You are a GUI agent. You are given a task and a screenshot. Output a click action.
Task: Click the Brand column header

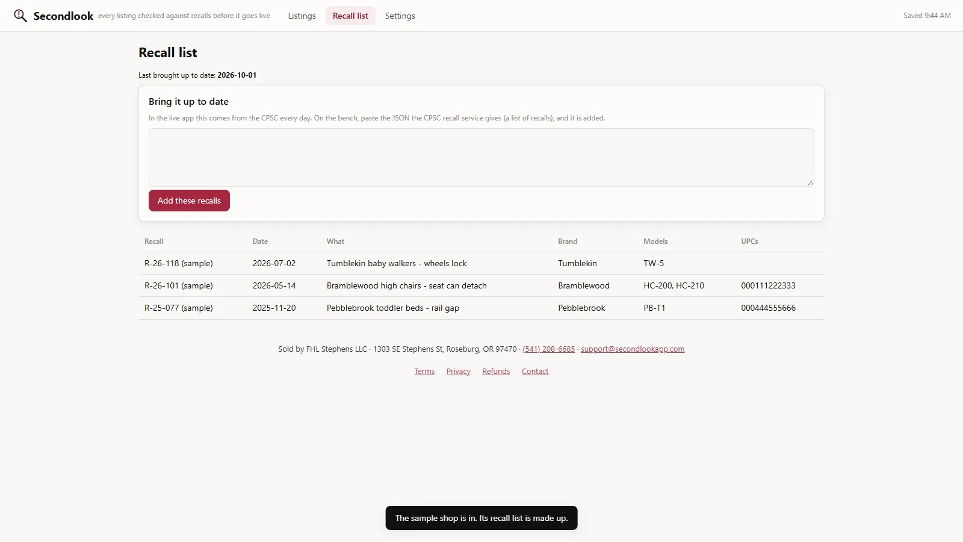[x=568, y=241]
